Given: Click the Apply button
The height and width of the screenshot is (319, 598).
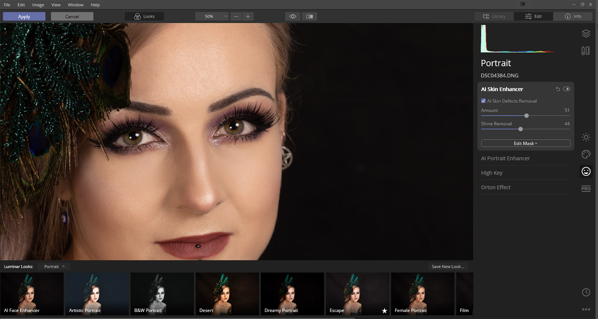Looking at the screenshot, I should [x=24, y=16].
